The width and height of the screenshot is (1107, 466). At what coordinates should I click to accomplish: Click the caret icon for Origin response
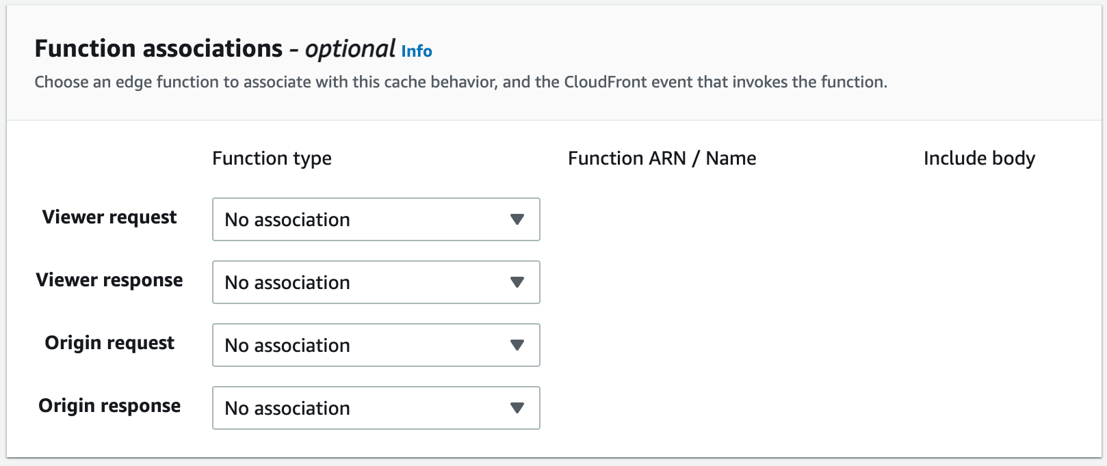coord(517,408)
